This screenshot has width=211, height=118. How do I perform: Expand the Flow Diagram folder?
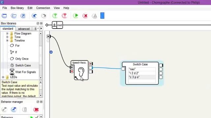click(x=7, y=33)
